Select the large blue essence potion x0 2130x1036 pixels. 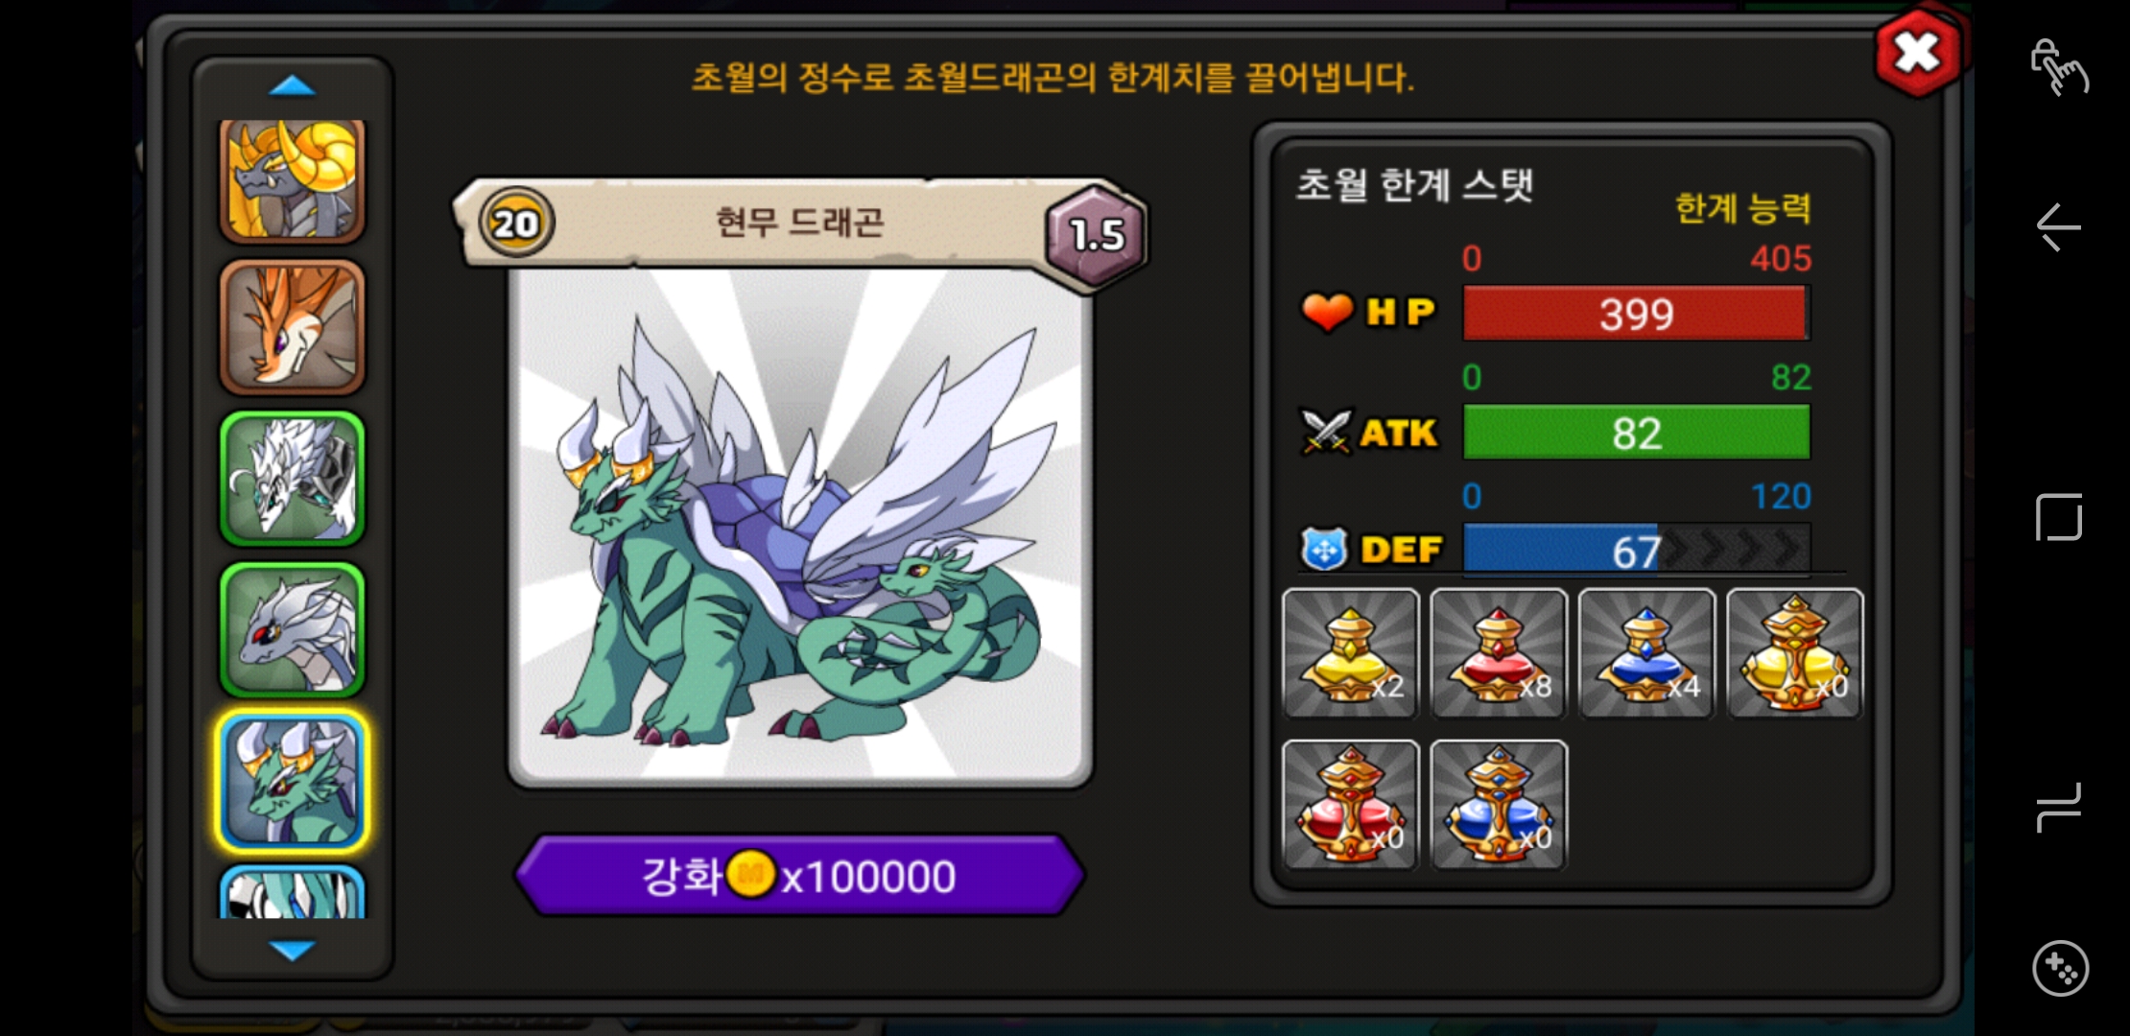[x=1499, y=805]
